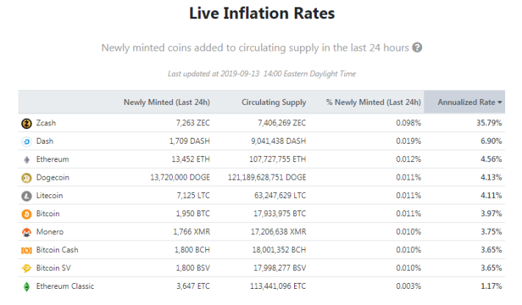Open the Ethereum Classic name link
Screen dimensions: 522x305
click(65, 286)
